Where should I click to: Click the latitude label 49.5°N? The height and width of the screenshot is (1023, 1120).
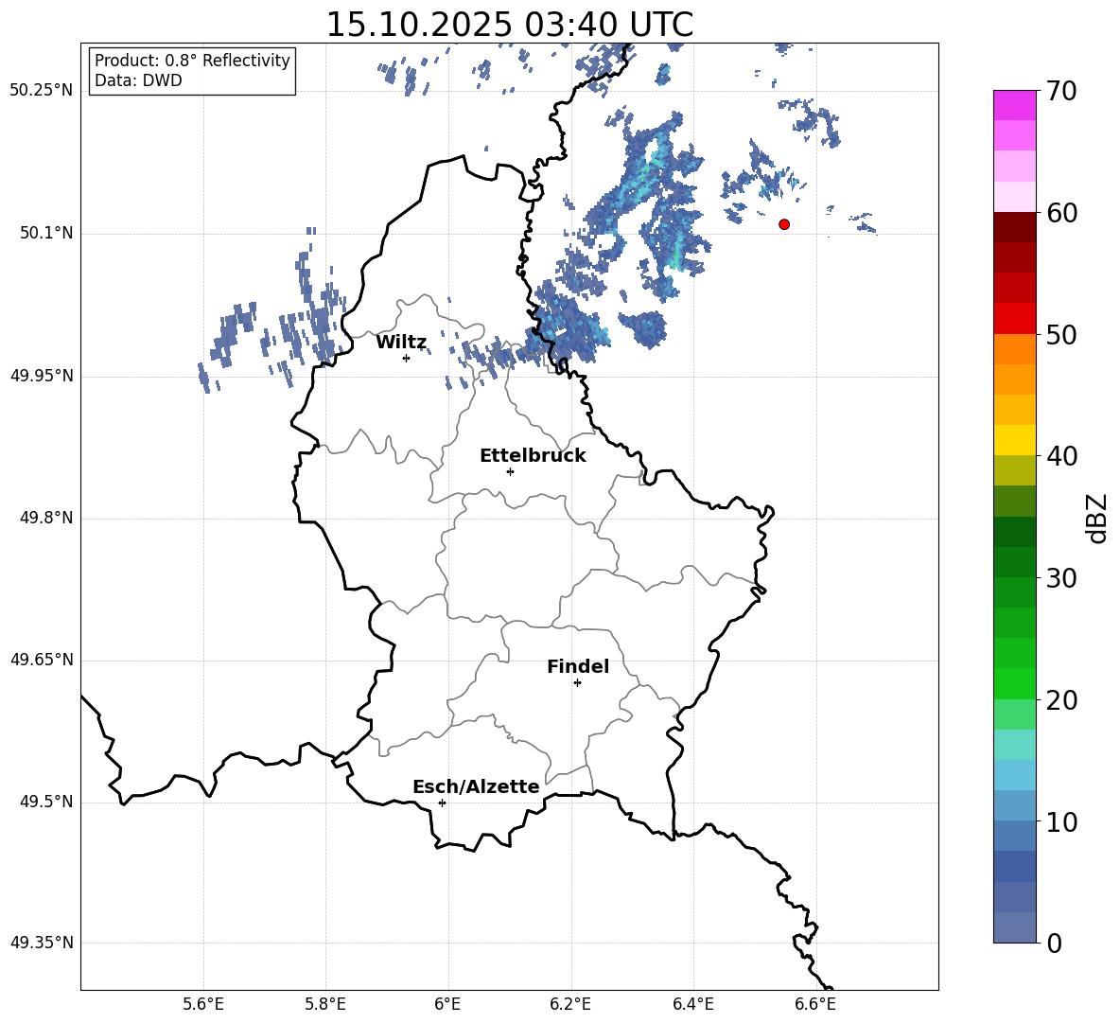47,802
